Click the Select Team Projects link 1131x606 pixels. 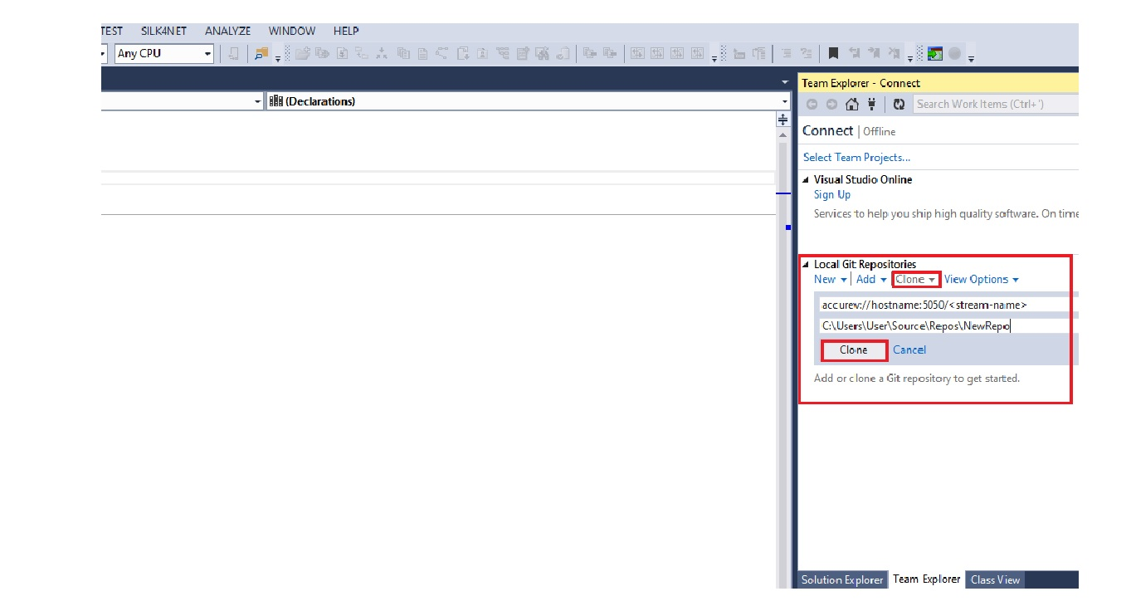856,158
